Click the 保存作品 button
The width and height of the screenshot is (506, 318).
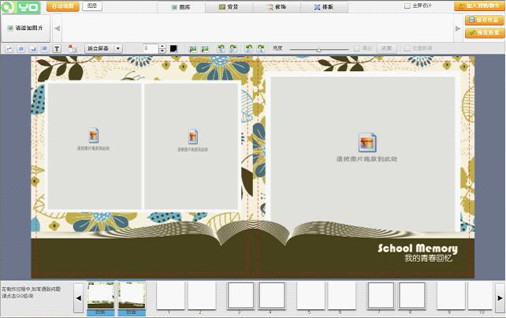(484, 21)
